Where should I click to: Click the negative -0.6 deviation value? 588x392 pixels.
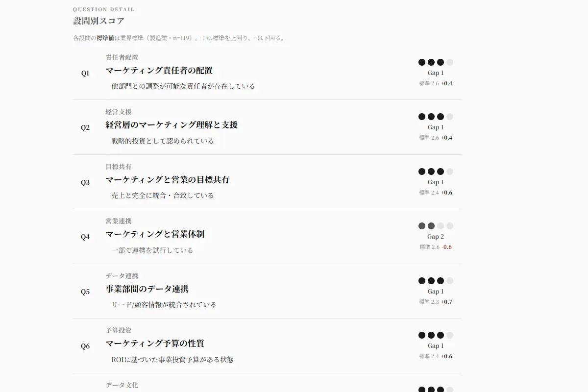(x=447, y=247)
